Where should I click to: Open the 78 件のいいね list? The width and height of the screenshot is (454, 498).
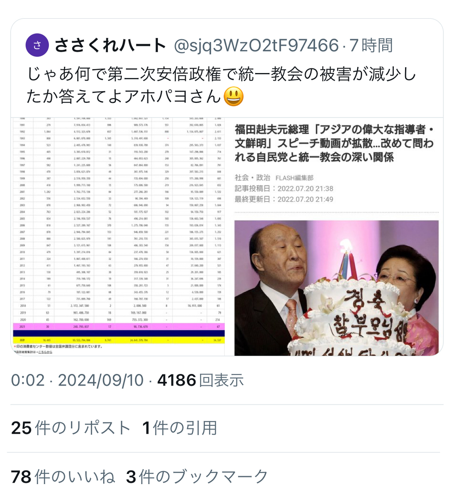point(63,476)
